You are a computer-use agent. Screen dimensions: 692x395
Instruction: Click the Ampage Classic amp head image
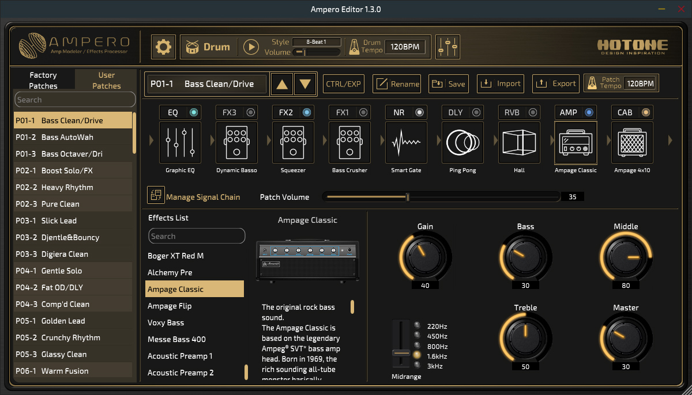click(307, 261)
